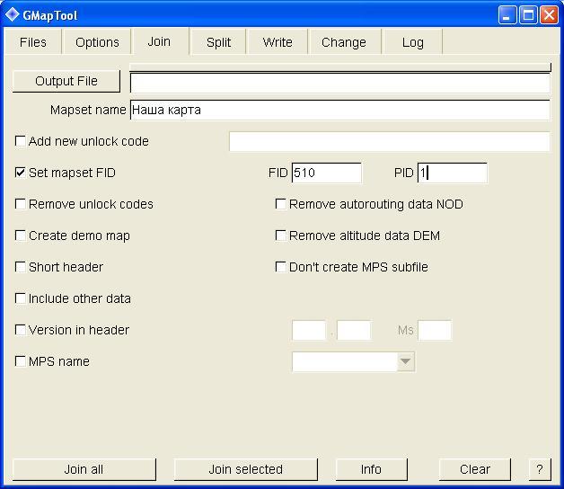The width and height of the screenshot is (564, 489).
Task: Enable Remove autorouting data NOD
Action: coord(281,204)
